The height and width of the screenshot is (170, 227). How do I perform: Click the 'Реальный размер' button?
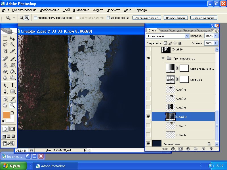point(147,18)
